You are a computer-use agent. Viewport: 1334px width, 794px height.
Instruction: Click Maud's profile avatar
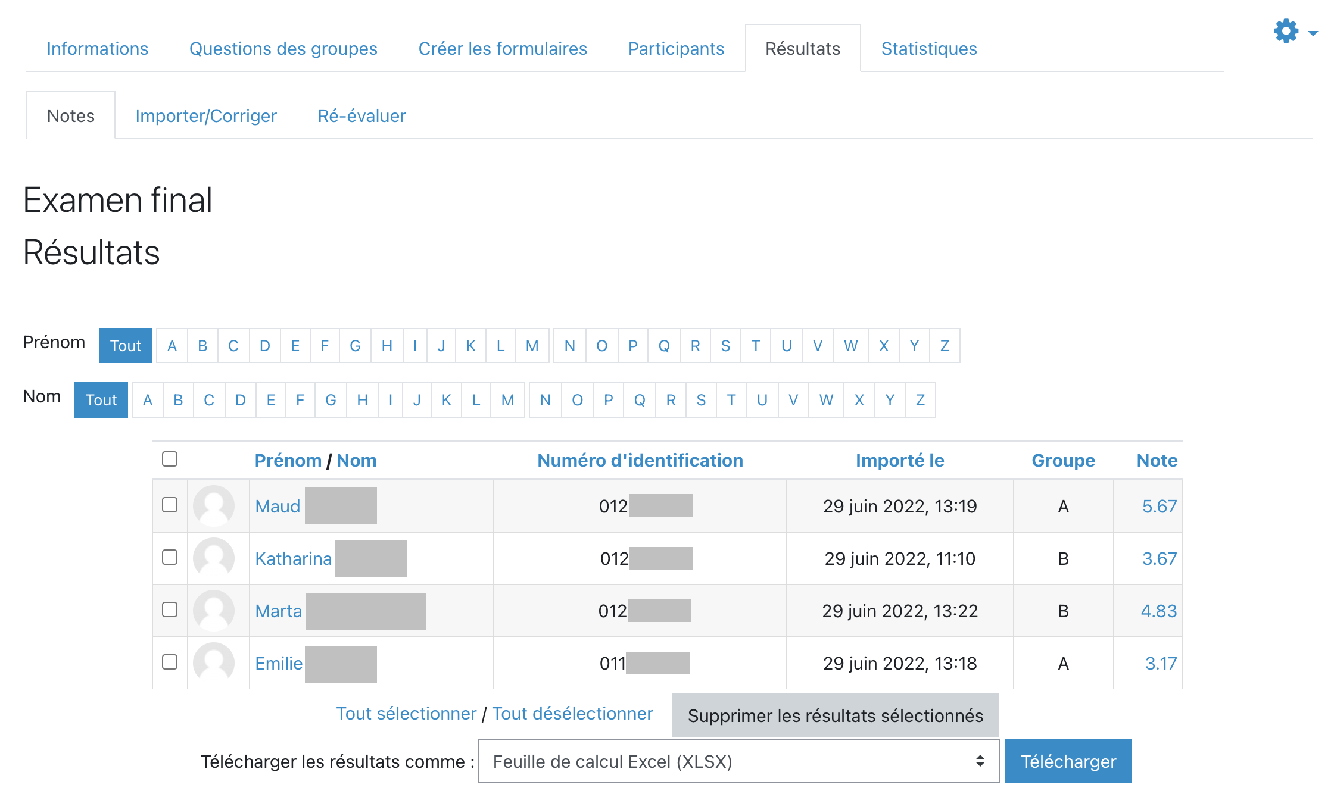(x=214, y=506)
